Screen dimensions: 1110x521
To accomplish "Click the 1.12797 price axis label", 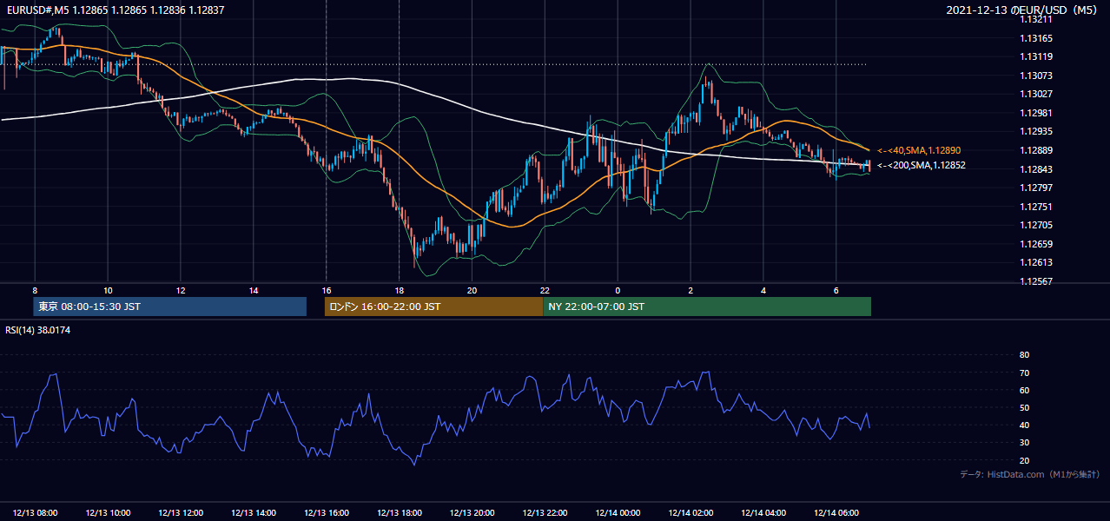I will pos(1036,188).
